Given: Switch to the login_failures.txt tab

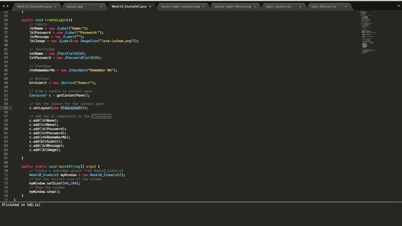Looking at the screenshot, I should point(323,7).
